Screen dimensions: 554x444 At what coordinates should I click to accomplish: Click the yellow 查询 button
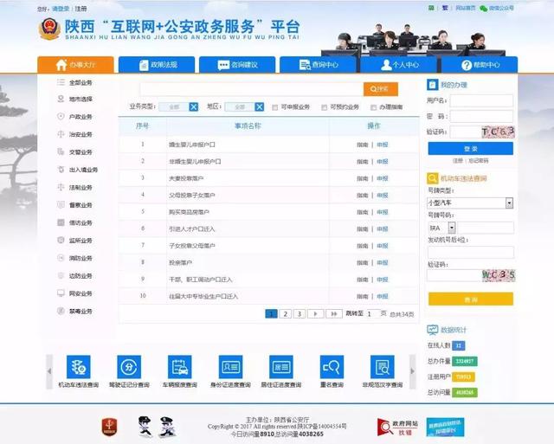471,299
